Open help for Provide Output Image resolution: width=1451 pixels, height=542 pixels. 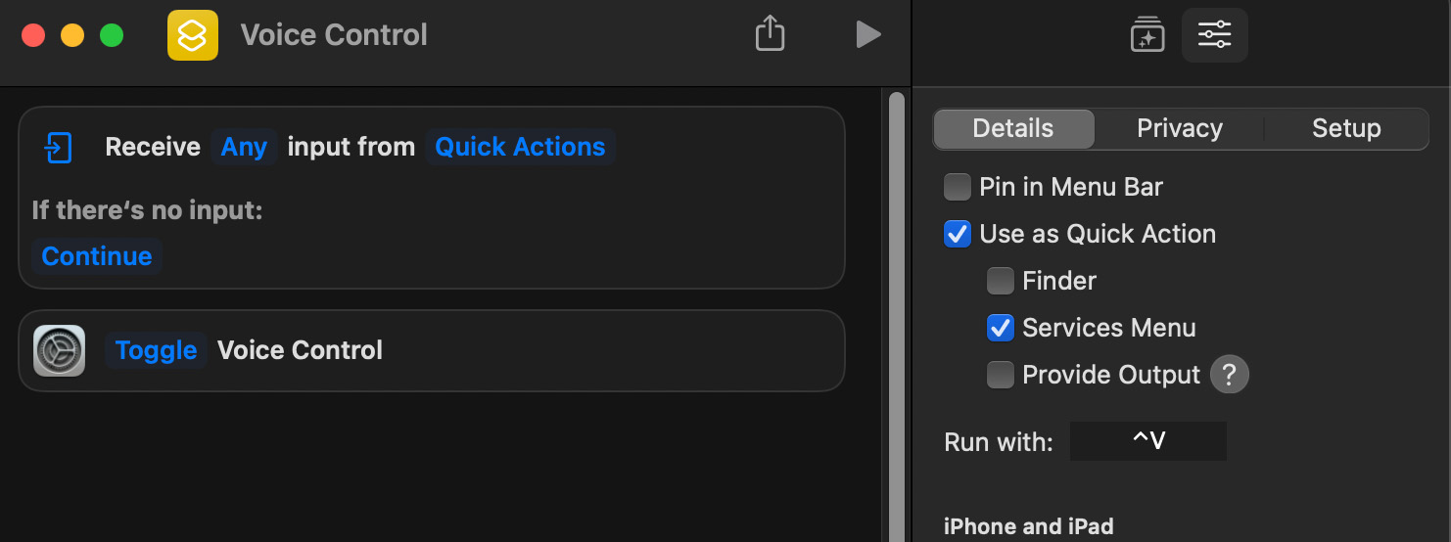[1230, 375]
